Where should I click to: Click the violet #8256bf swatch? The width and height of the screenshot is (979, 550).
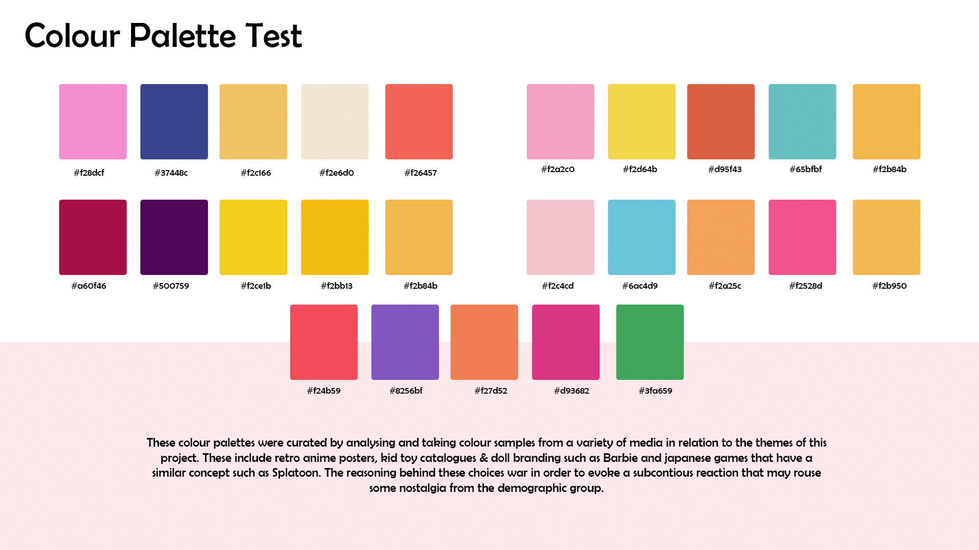pos(405,342)
